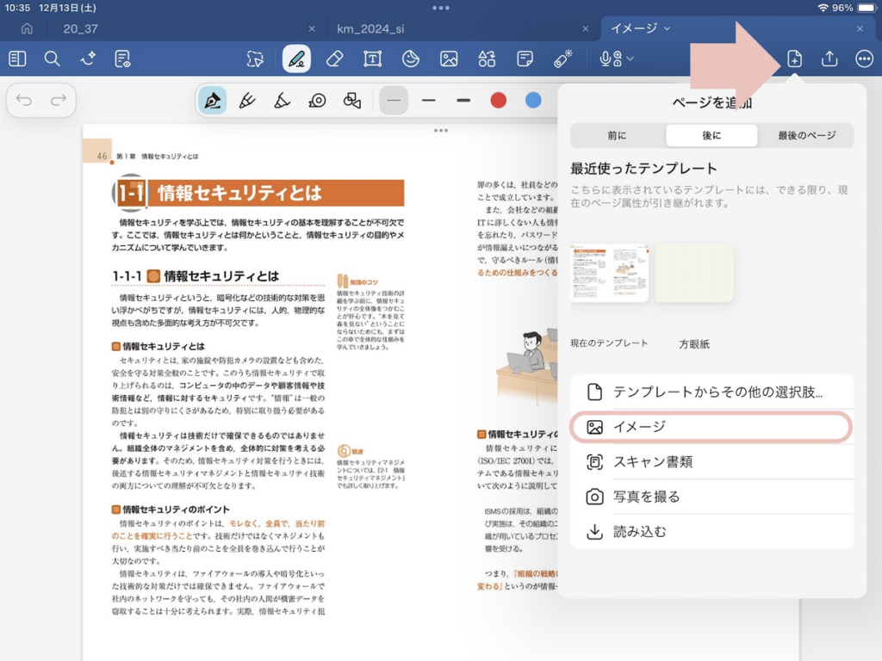Click the search magnifier icon
Image resolution: width=882 pixels, height=661 pixels.
tap(53, 59)
